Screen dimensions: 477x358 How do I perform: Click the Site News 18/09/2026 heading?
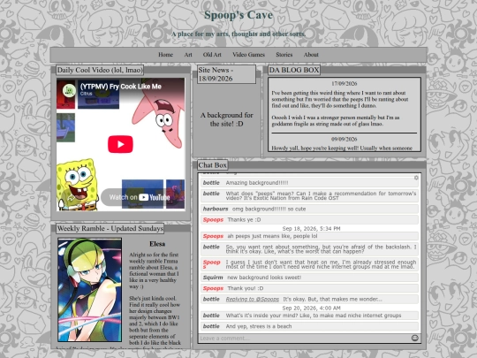coord(226,74)
